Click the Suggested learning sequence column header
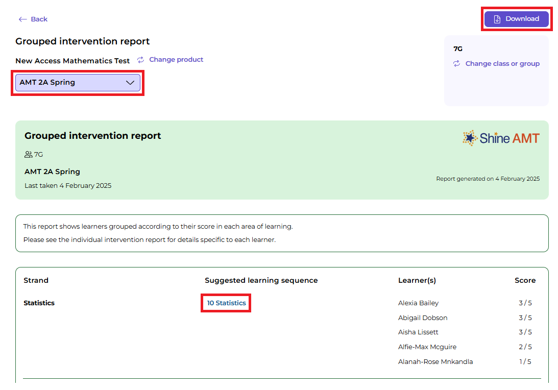558x390 pixels. [x=261, y=280]
